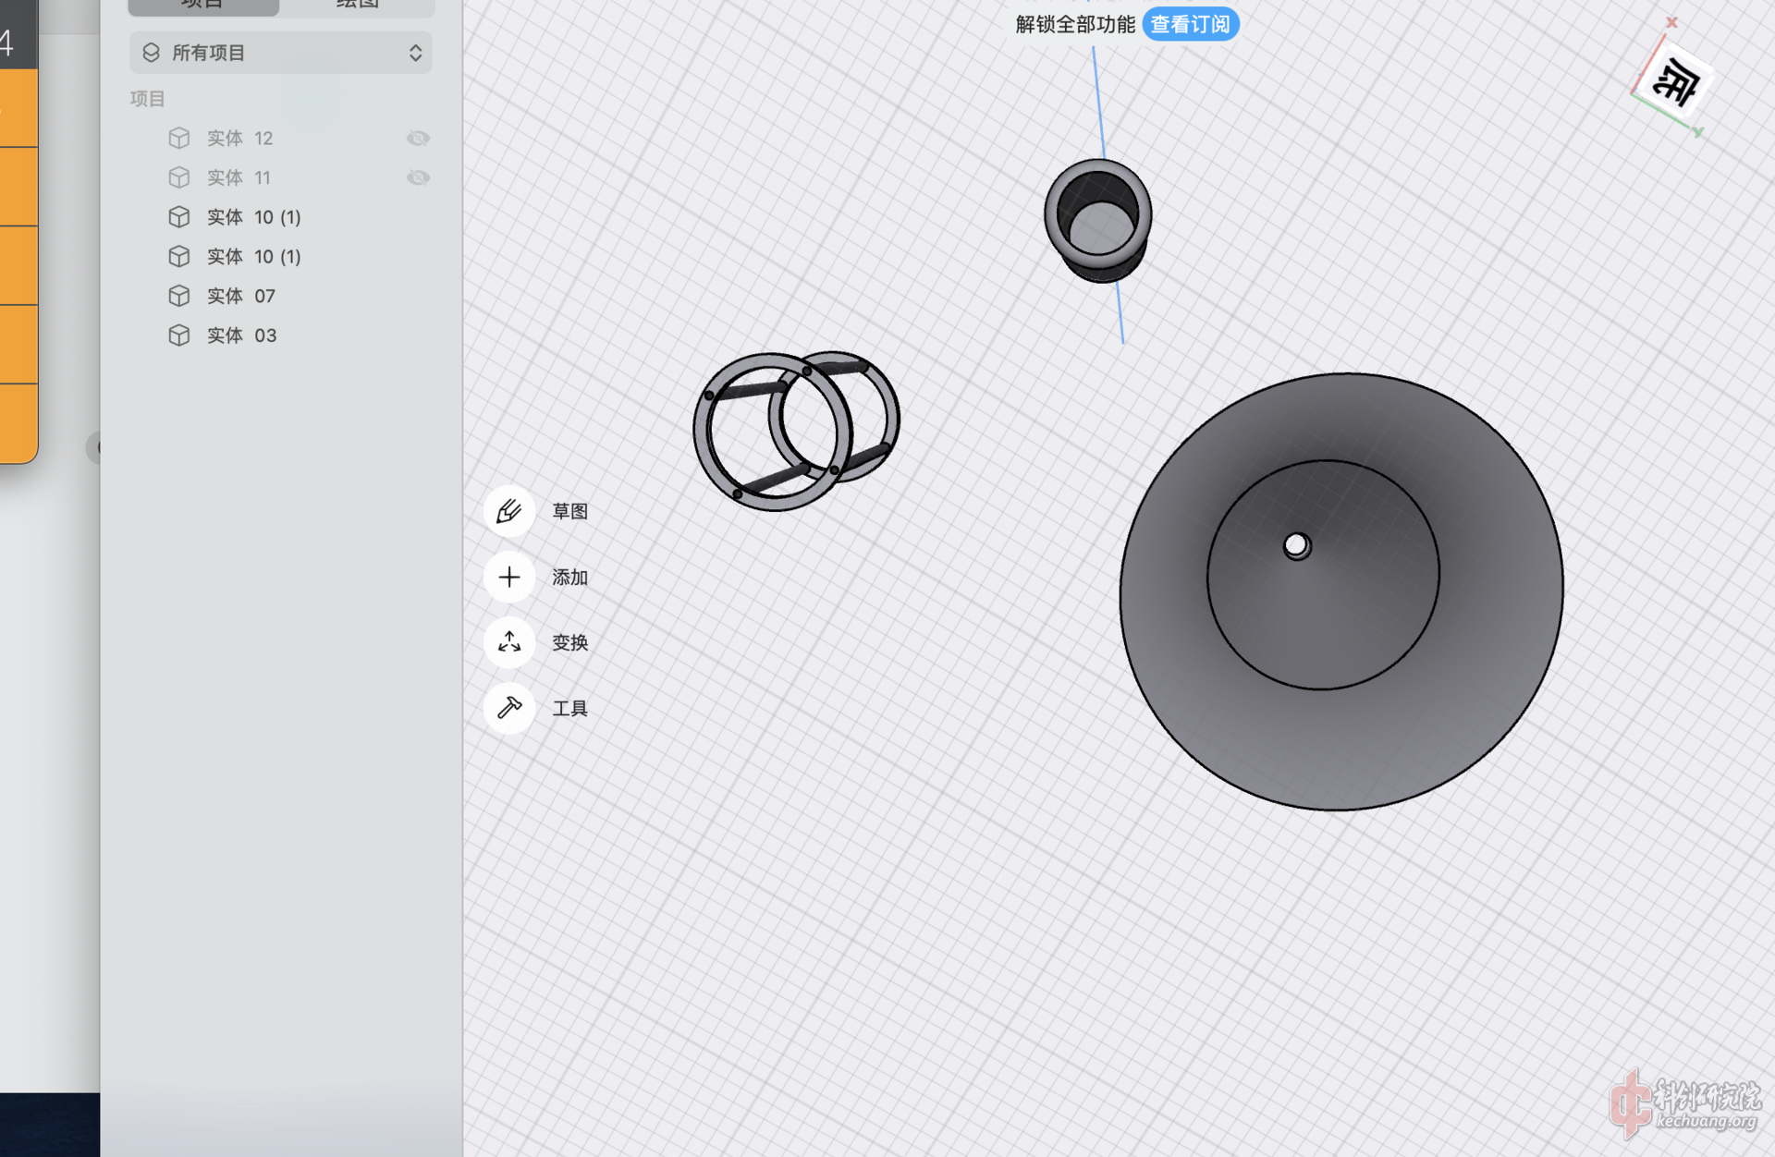This screenshot has width=1775, height=1157.
Task: Select the 变换 transform tool icon
Action: pyautogui.click(x=509, y=642)
